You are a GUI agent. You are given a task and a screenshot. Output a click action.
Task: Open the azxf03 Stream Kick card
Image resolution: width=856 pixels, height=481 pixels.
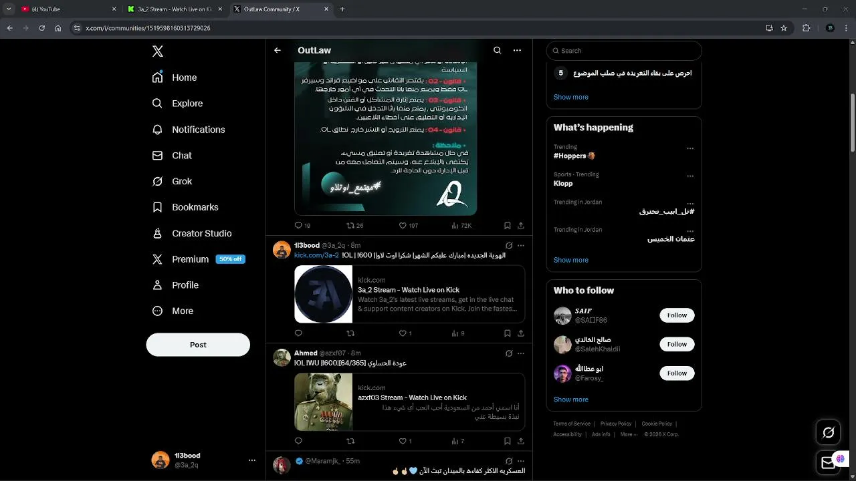pos(409,402)
